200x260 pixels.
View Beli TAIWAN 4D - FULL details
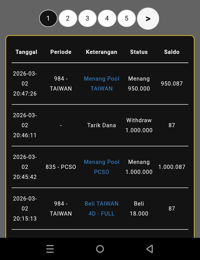tap(102, 209)
